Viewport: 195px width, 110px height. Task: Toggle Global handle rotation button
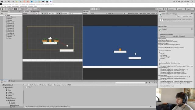pyautogui.click(x=34, y=9)
